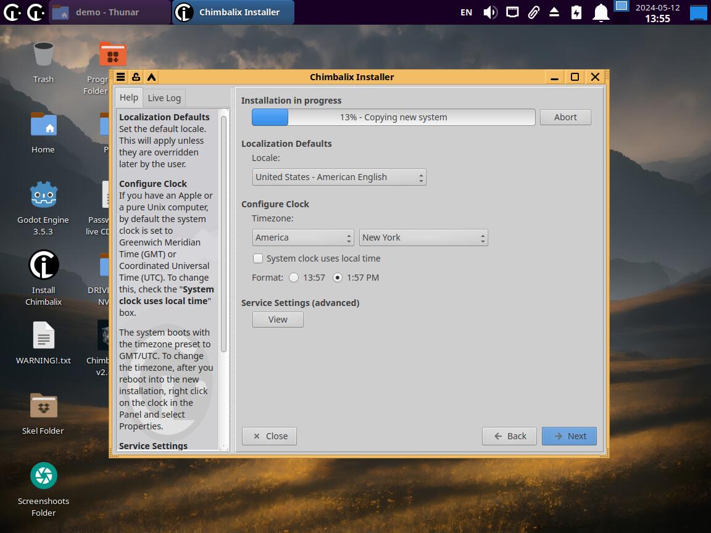
Task: Select the 1:57 PM format radio
Action: (x=338, y=278)
